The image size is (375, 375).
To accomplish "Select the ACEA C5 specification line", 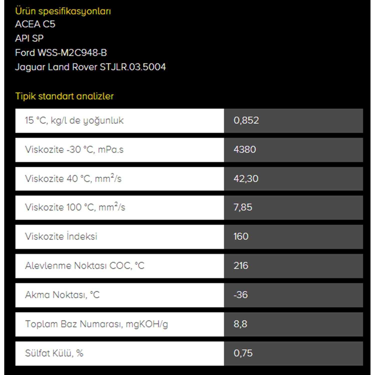I will tap(35, 24).
